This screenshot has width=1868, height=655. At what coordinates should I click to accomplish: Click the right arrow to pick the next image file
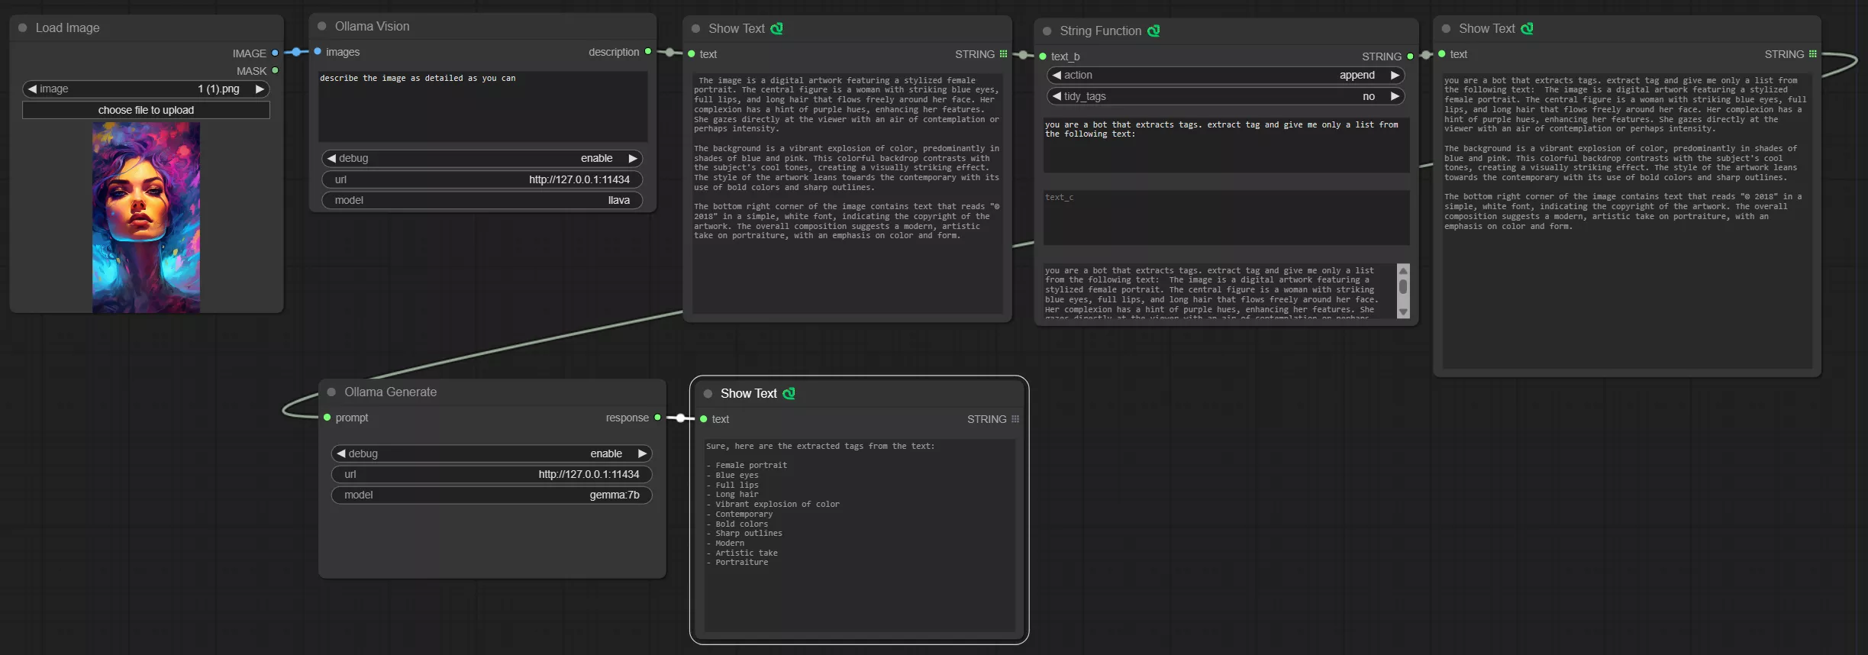coord(260,89)
